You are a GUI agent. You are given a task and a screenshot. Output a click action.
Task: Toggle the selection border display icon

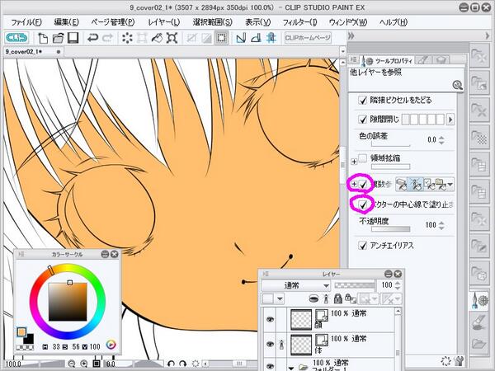pyautogui.click(x=222, y=38)
